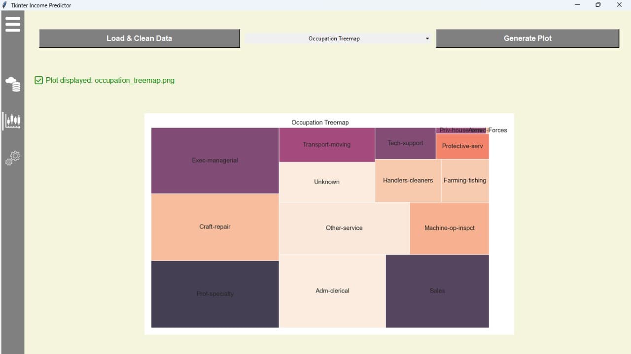Select the data/database icon in the sidebar
Viewport: 631px width, 354px height.
(13, 84)
